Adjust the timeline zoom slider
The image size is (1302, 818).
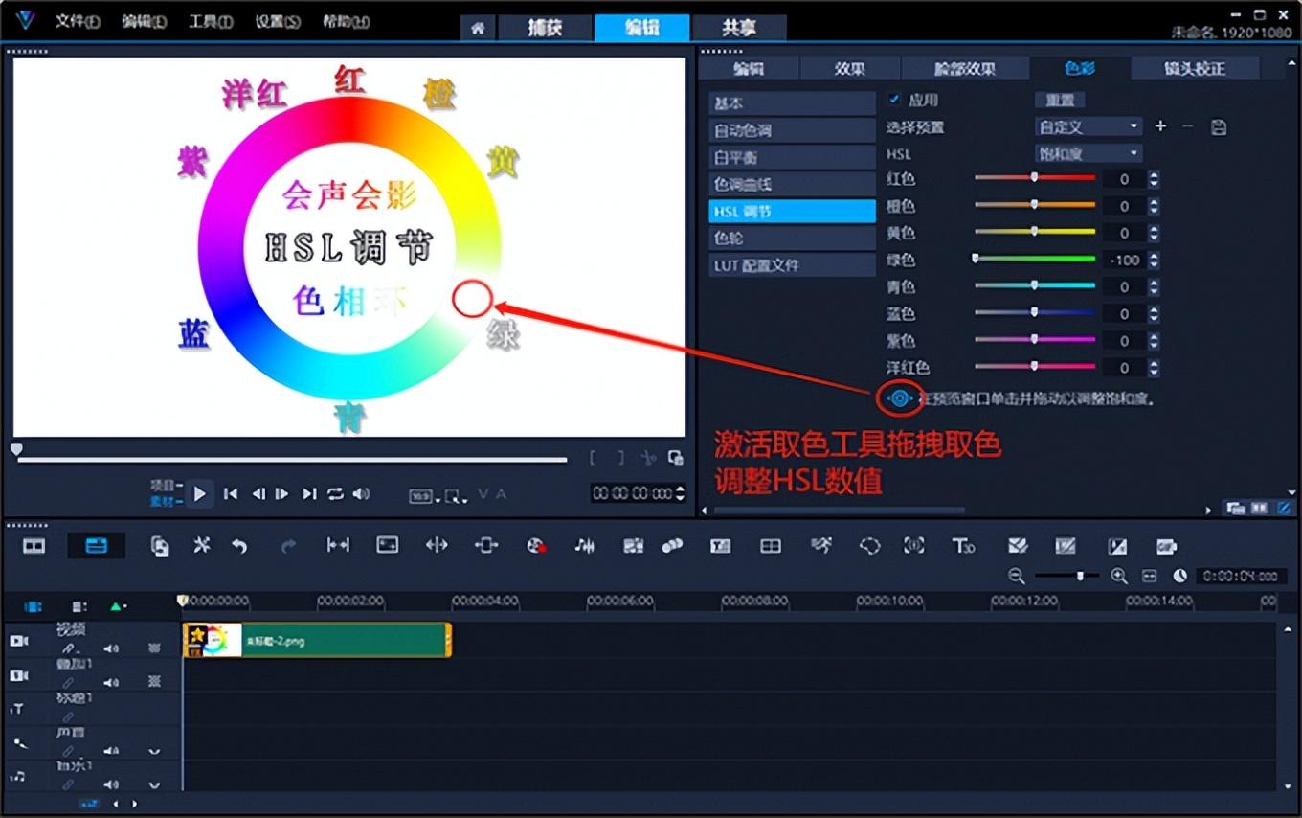coord(1066,576)
